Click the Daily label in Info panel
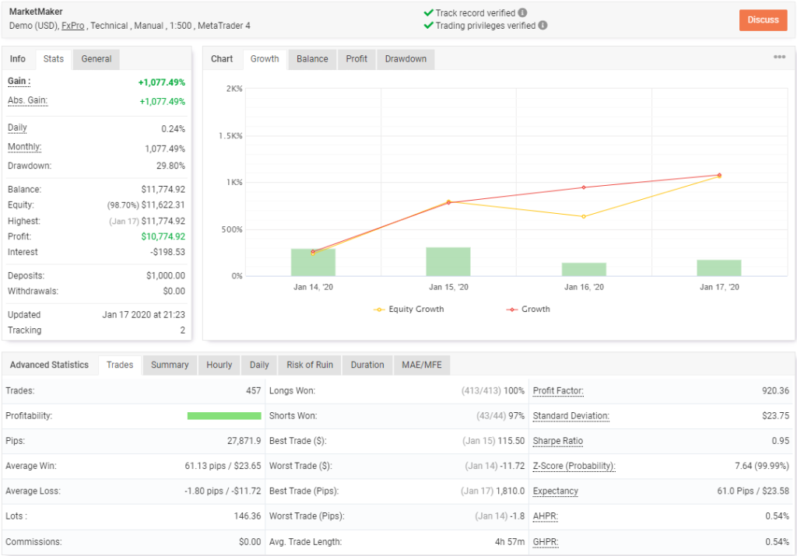This screenshot has height=556, width=797. tap(17, 128)
